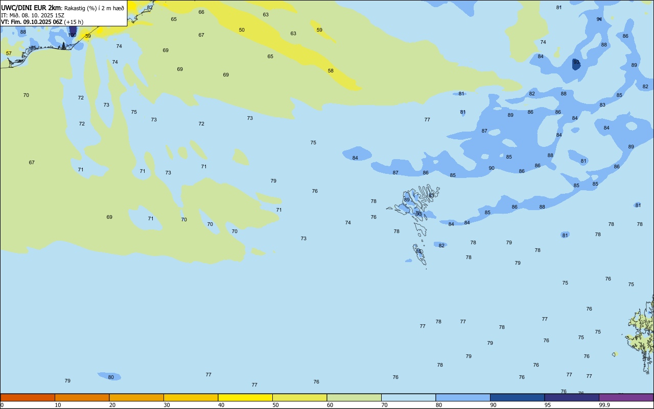The height and width of the screenshot is (409, 654).
Task: Click the '99.9' legend tick label
Action: (604, 405)
